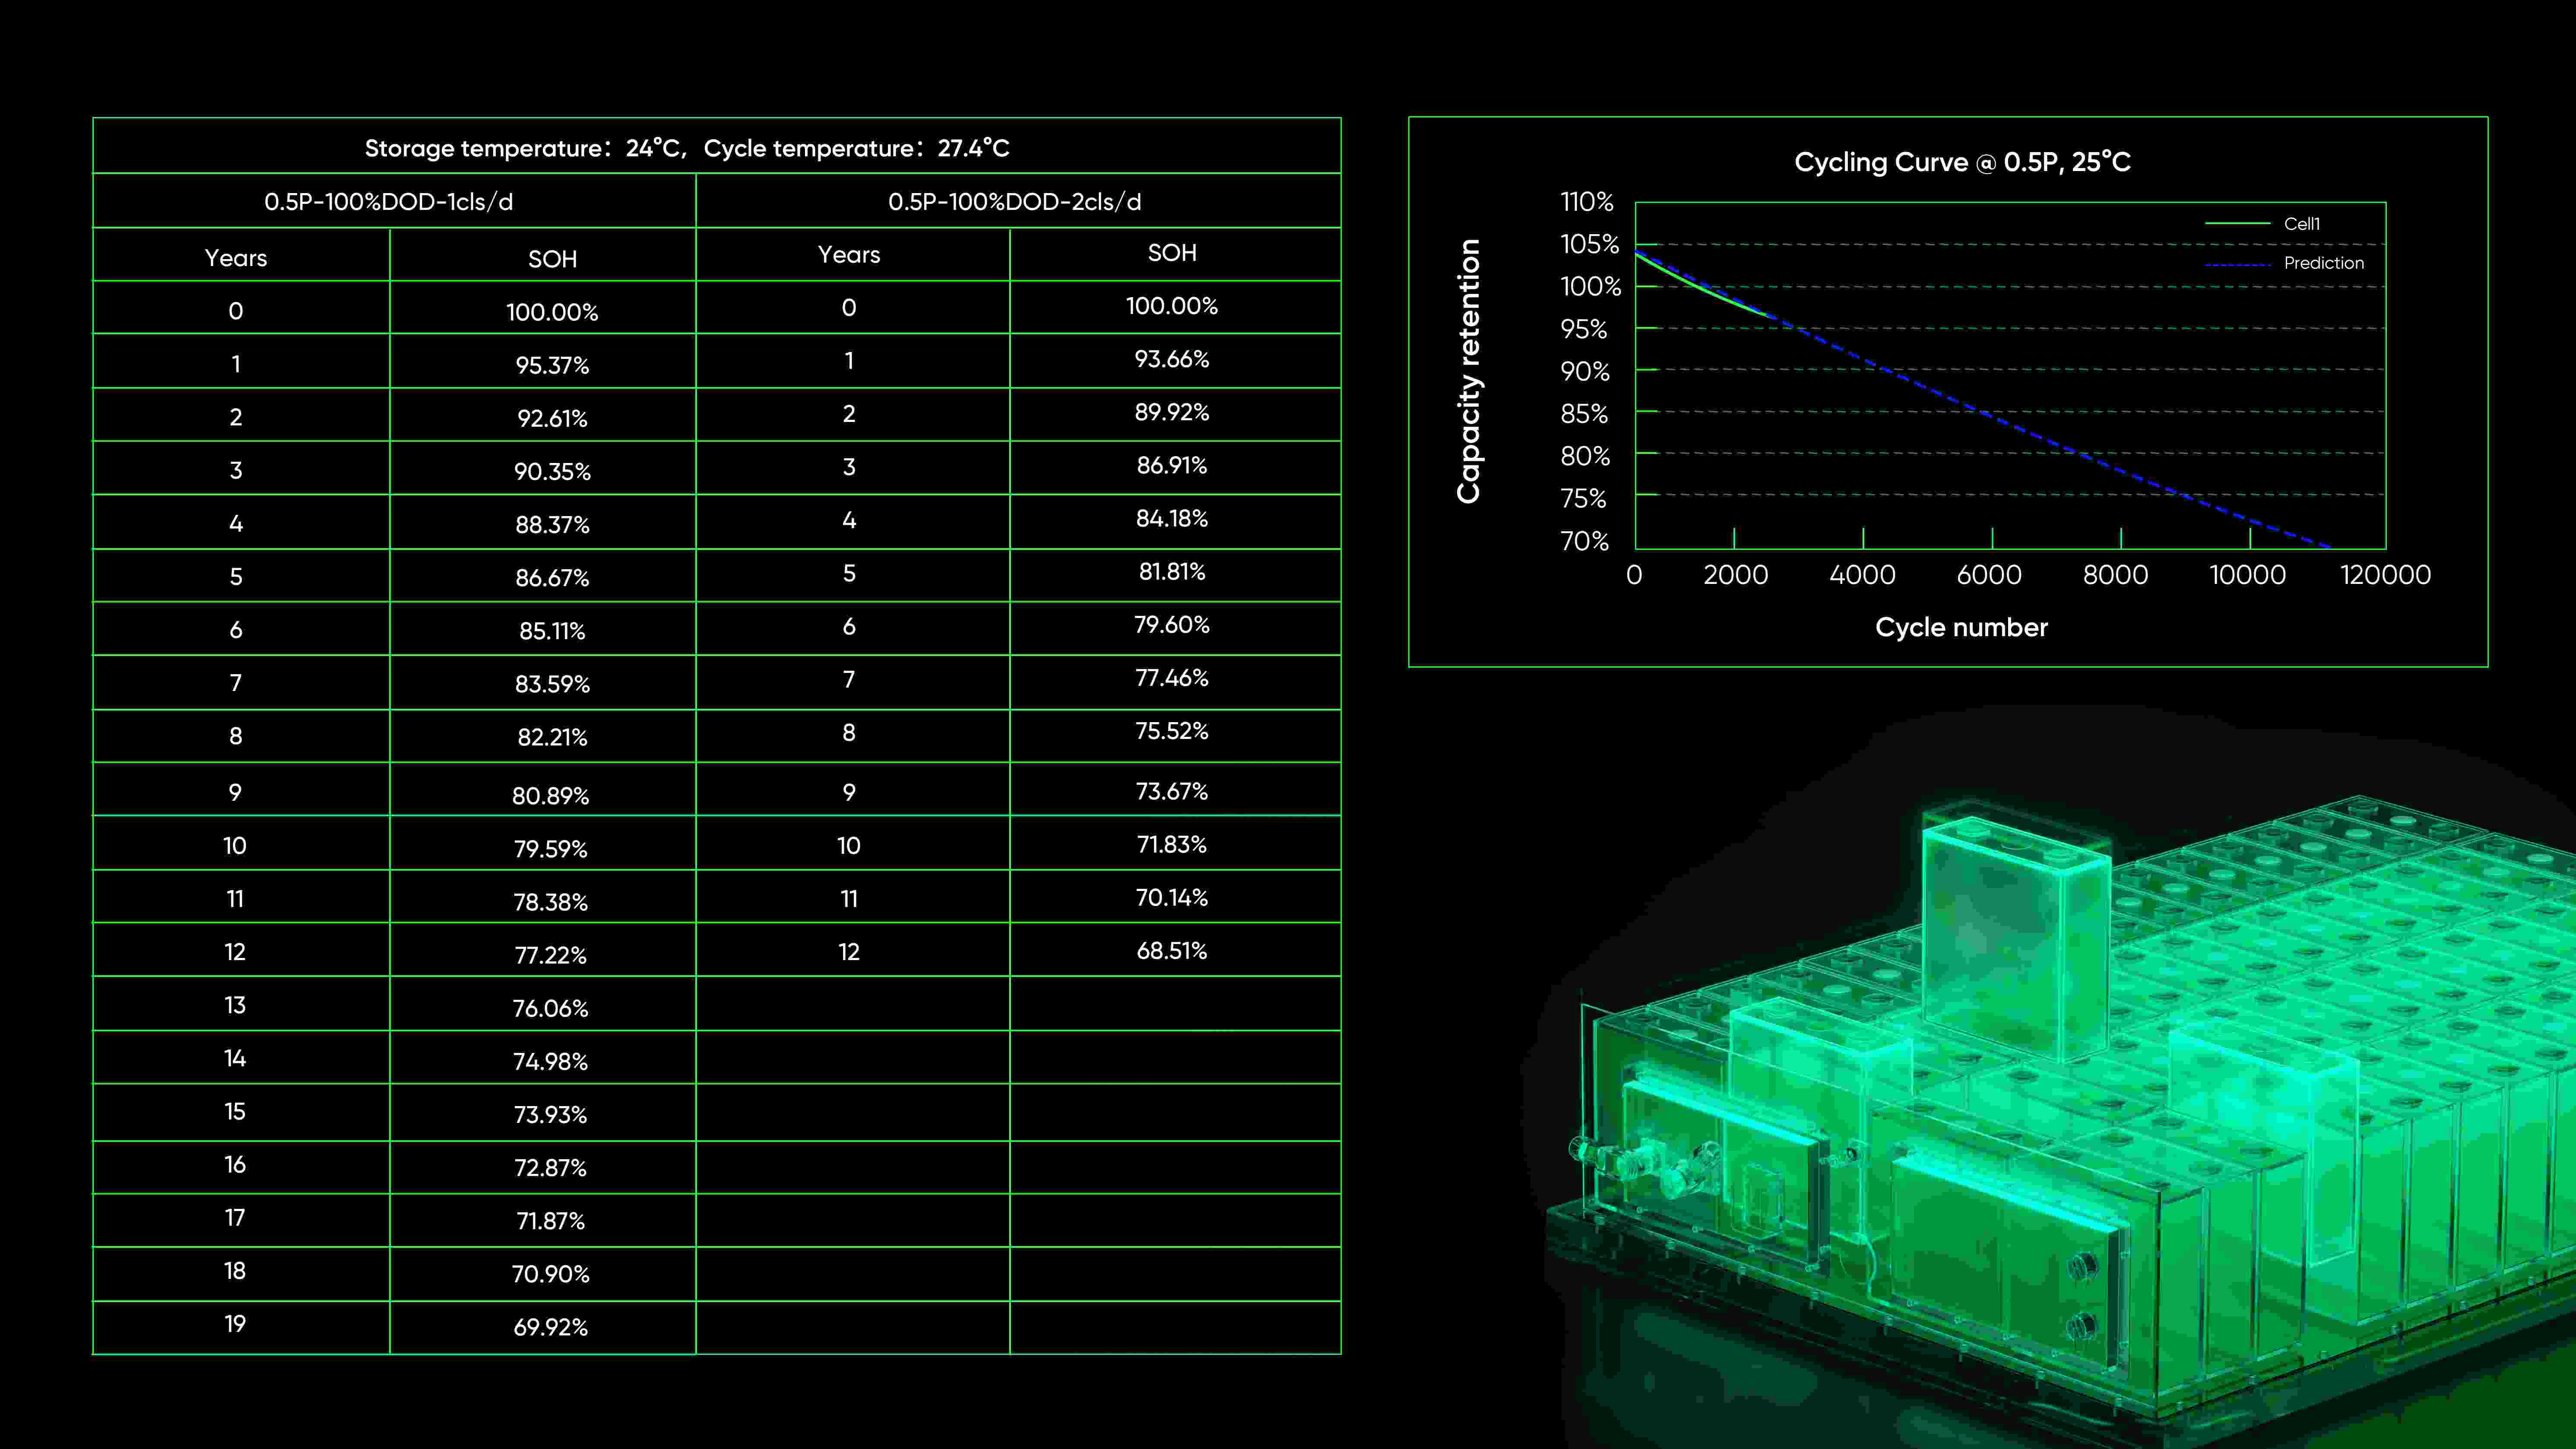Screen dimensions: 2576x1449
Task: Select the 6000 x-axis tick label
Action: click(1989, 575)
